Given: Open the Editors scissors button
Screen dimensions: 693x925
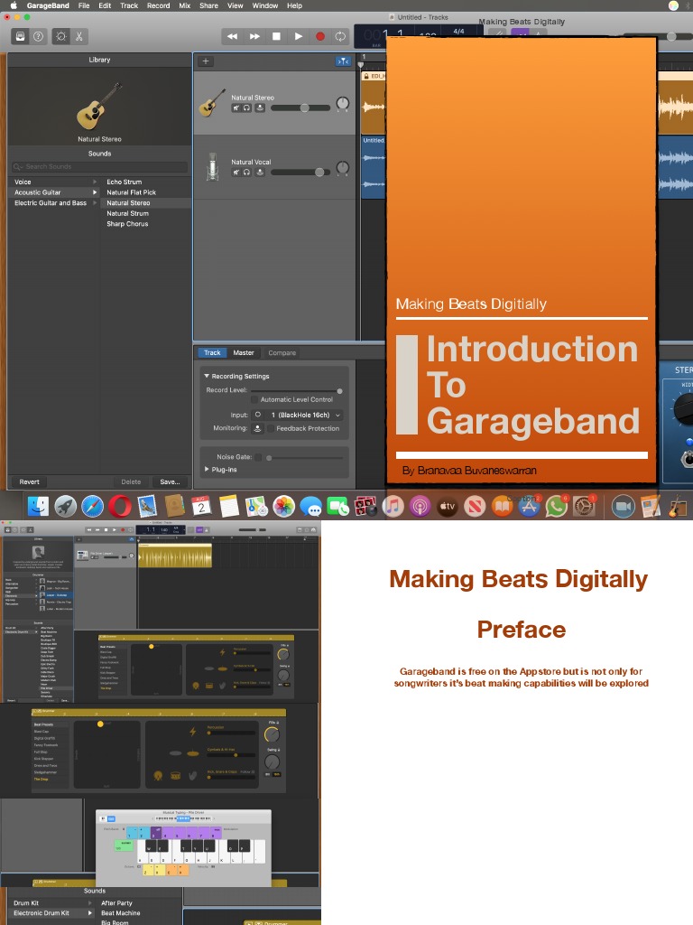Looking at the screenshot, I should [79, 36].
